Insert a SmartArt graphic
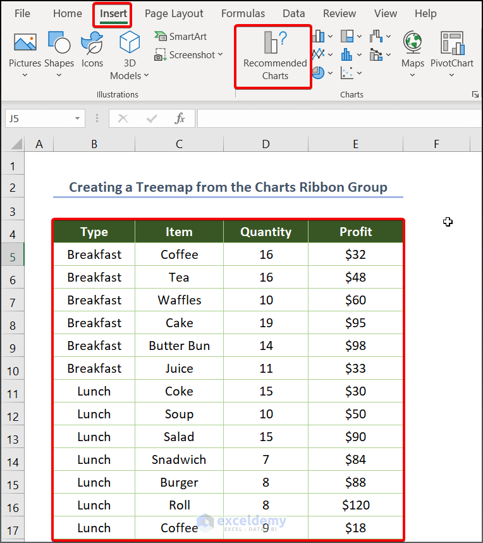483x543 pixels. click(x=180, y=36)
